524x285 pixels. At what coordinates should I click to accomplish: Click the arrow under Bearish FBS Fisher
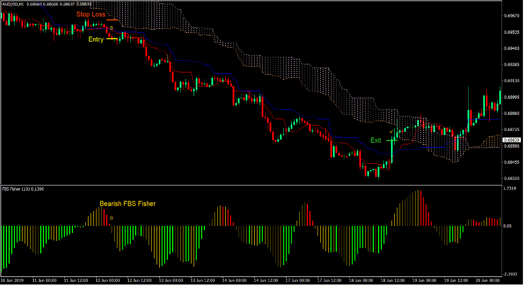pyautogui.click(x=112, y=218)
